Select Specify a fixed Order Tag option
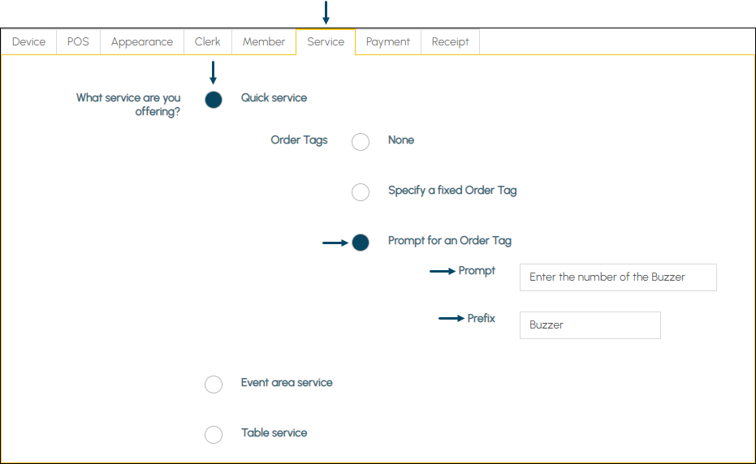The height and width of the screenshot is (464, 756). pos(361,192)
